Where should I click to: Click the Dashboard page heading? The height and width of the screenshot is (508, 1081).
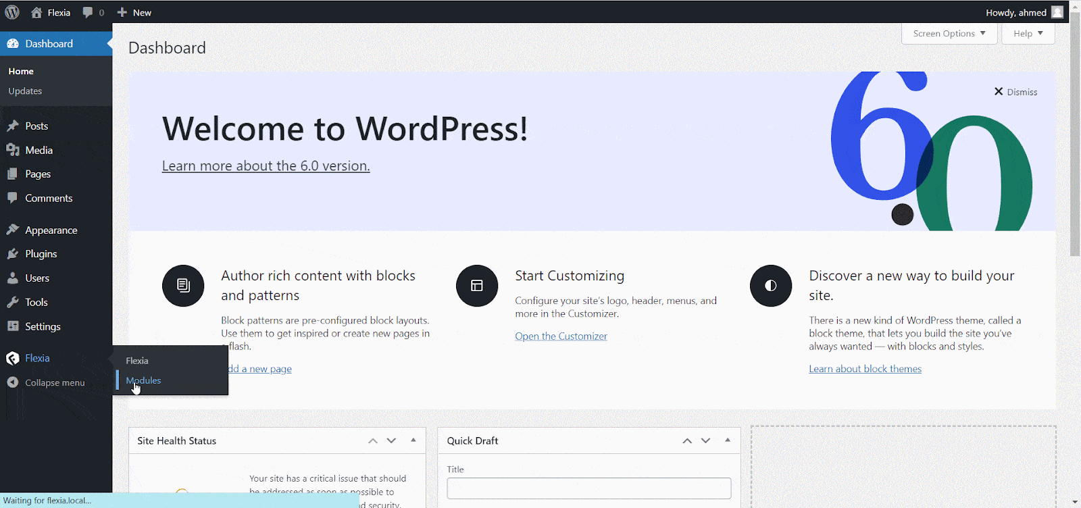click(x=167, y=48)
